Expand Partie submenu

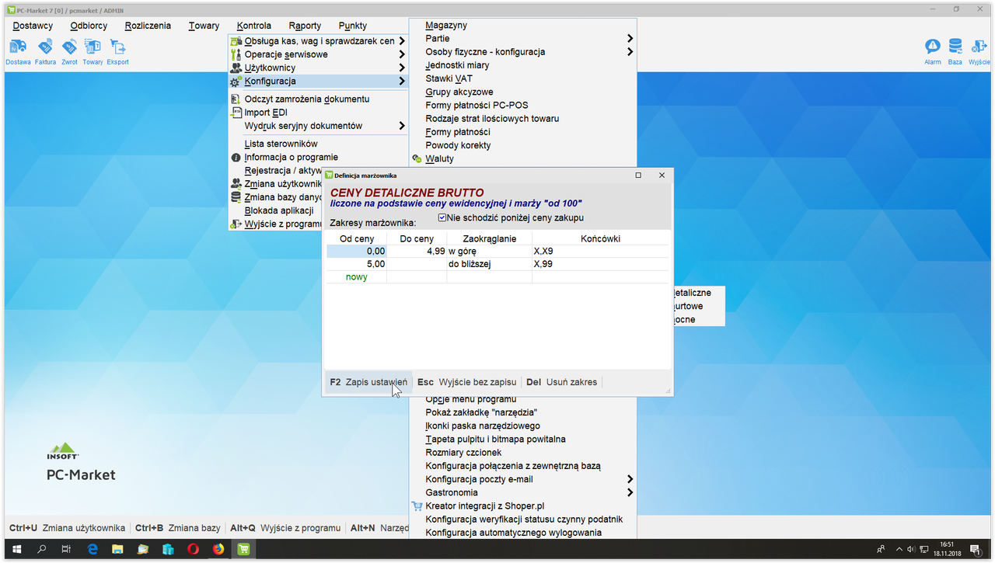[522, 38]
